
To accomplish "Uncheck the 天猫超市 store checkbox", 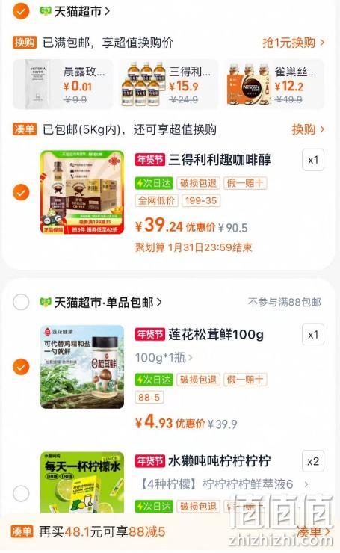I will (x=21, y=11).
